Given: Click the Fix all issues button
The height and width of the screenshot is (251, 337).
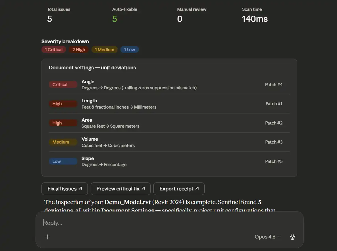Looking at the screenshot, I should 65,189.
